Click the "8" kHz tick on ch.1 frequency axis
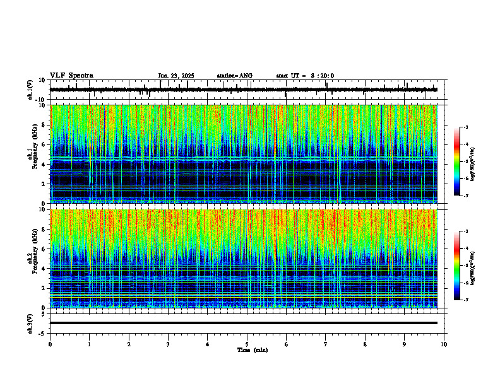The width and height of the screenshot is (500, 386). tap(44, 125)
